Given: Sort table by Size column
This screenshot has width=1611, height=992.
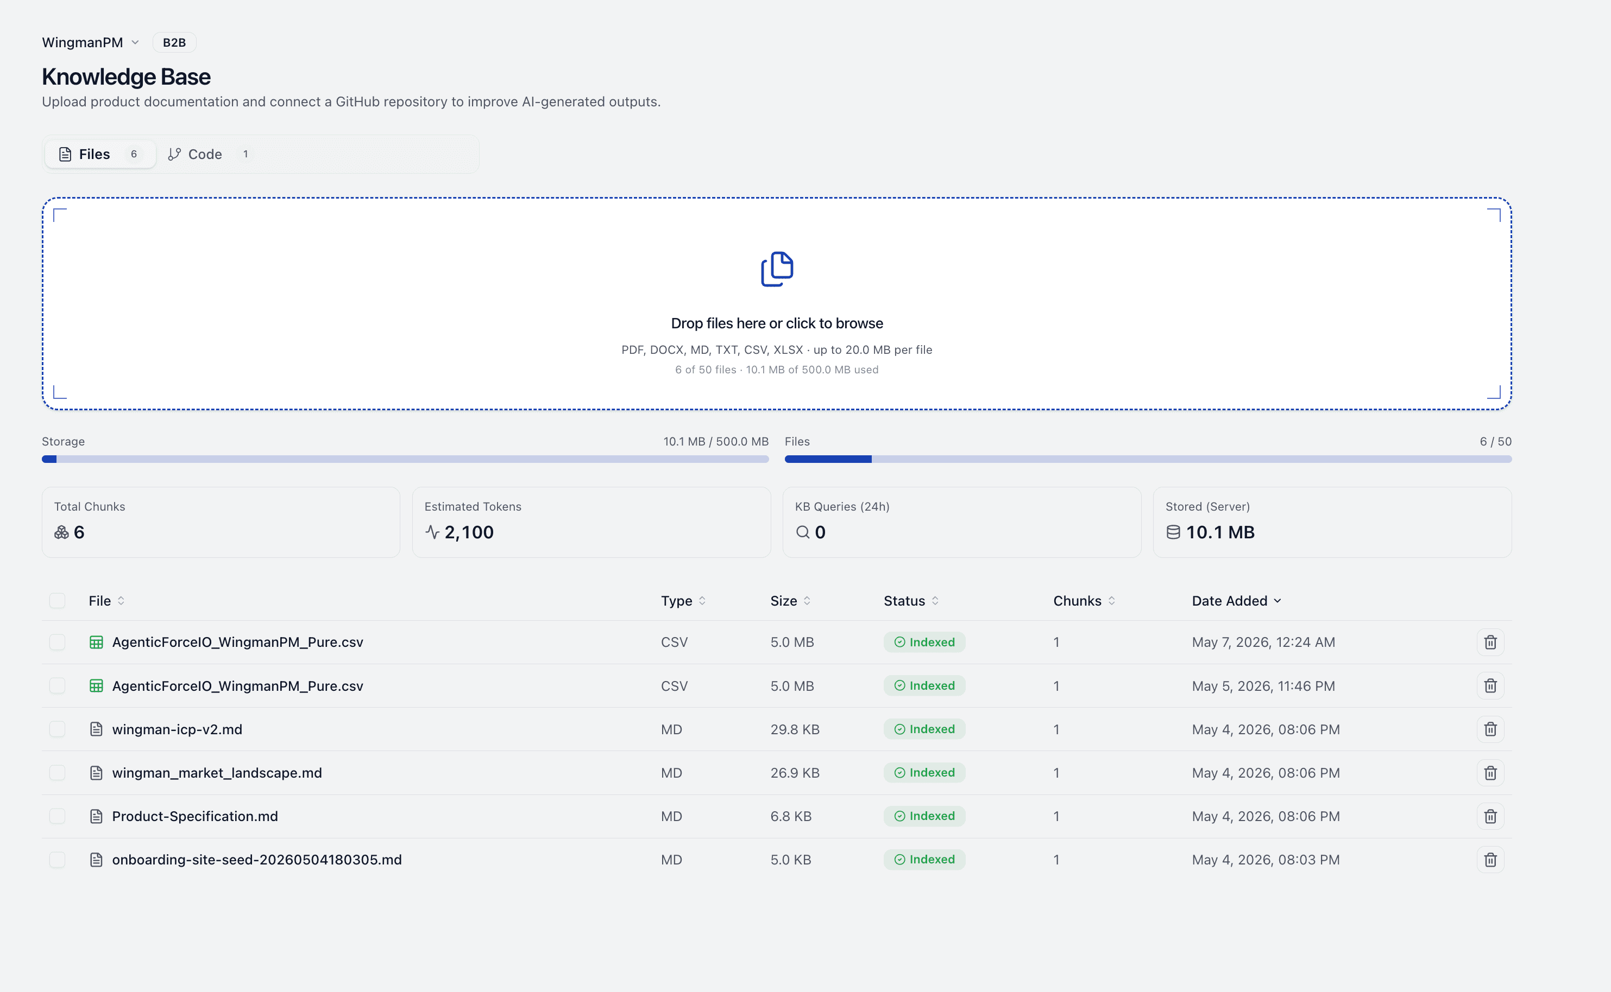Looking at the screenshot, I should pos(790,601).
